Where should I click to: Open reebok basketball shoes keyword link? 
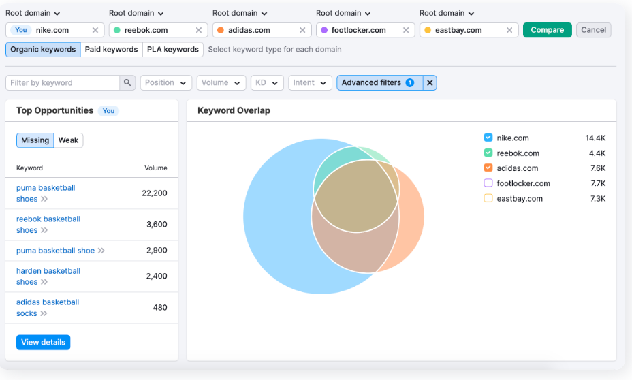(48, 225)
